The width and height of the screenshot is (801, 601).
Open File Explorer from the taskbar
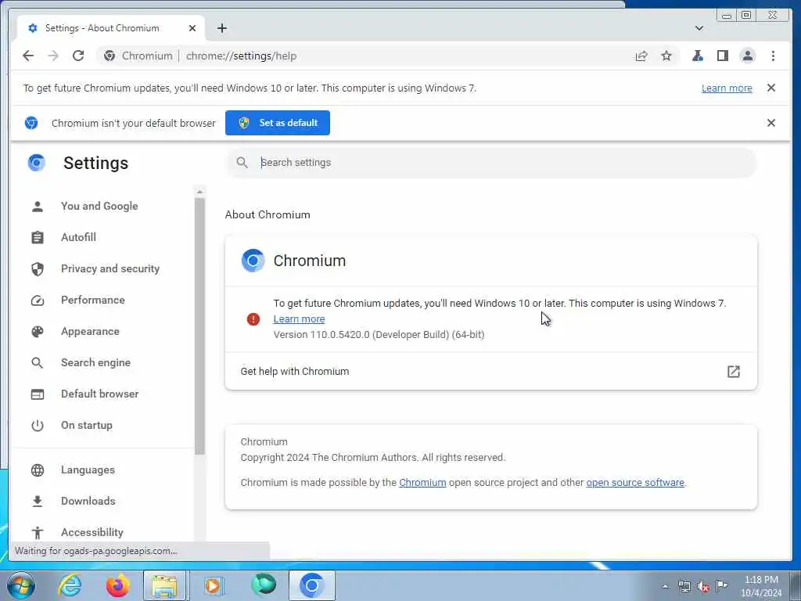point(165,585)
